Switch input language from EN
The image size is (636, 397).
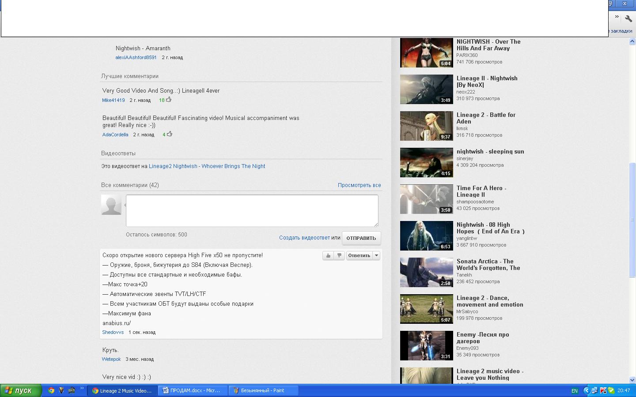tap(575, 391)
